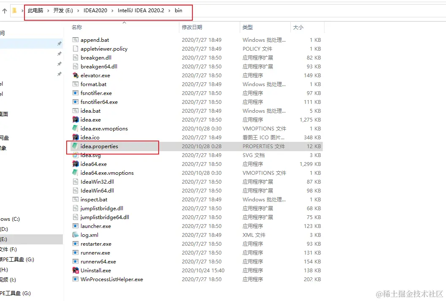446x301 pixels.
Task: Open Windows (C:) drive in navigation pane
Action: [10, 219]
